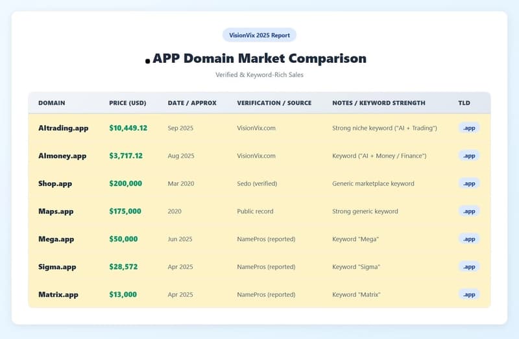Click the .app badge in Matrix.app row
The width and height of the screenshot is (519, 339).
click(x=469, y=295)
